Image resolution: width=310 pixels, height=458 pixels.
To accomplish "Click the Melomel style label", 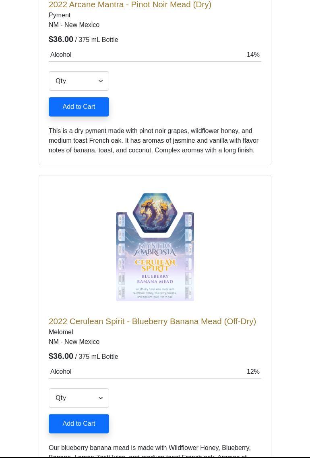I will coord(61,332).
